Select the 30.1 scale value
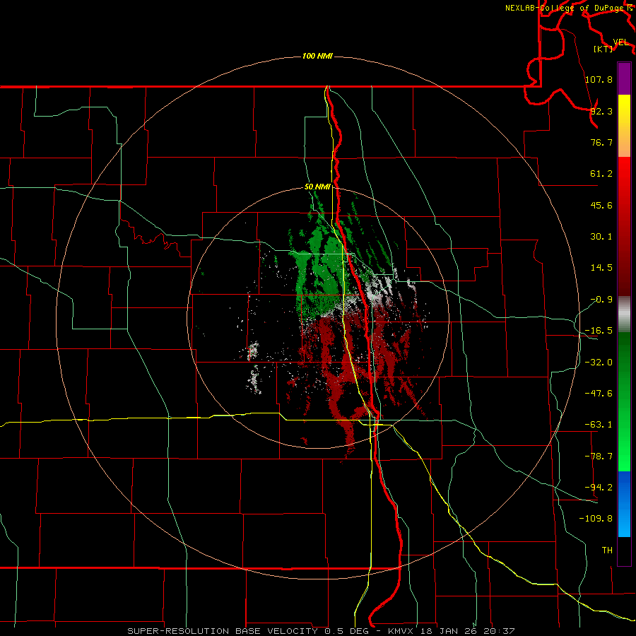 [601, 237]
